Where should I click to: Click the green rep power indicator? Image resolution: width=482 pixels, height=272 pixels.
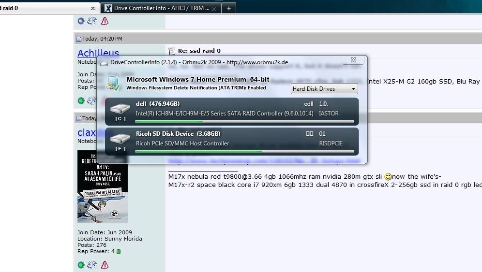(x=119, y=251)
